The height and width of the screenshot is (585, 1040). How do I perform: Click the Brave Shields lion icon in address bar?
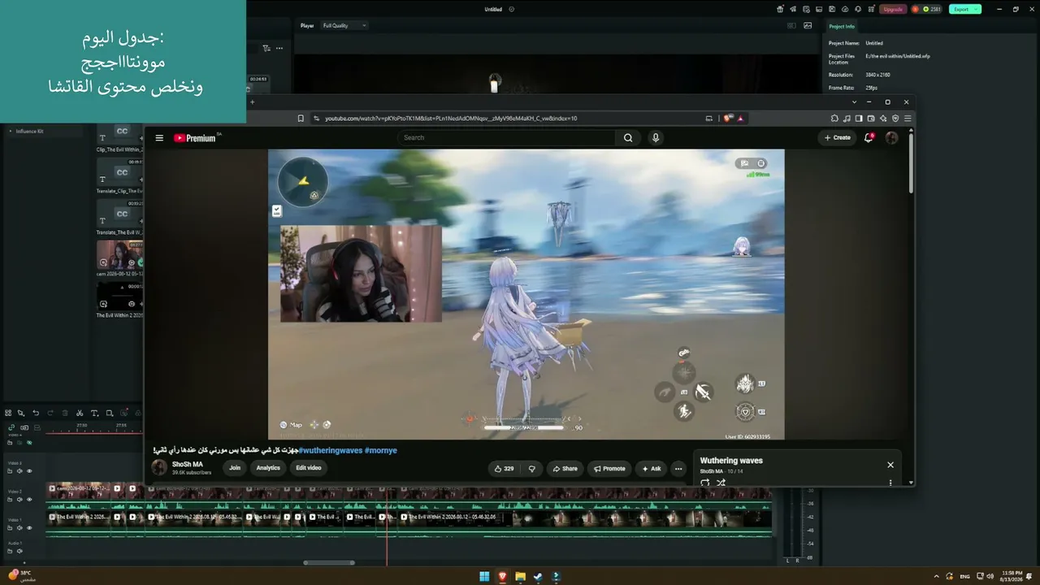coord(728,119)
